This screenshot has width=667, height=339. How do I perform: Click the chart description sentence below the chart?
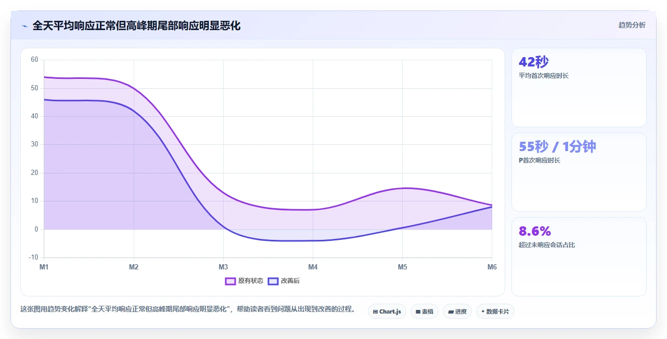pyautogui.click(x=189, y=309)
